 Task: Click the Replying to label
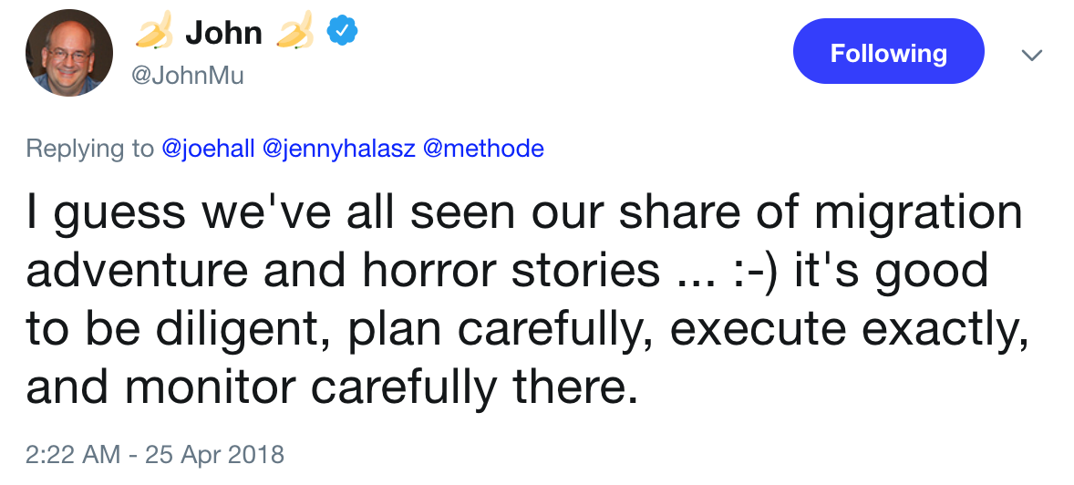[x=89, y=149]
